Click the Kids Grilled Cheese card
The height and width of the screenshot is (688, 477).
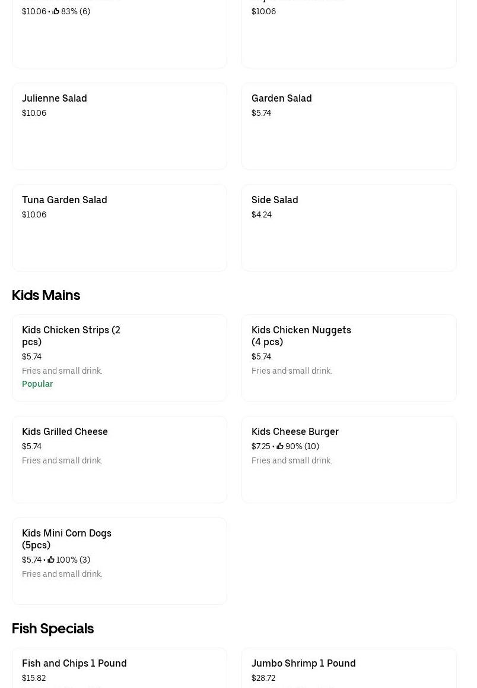pos(119,459)
